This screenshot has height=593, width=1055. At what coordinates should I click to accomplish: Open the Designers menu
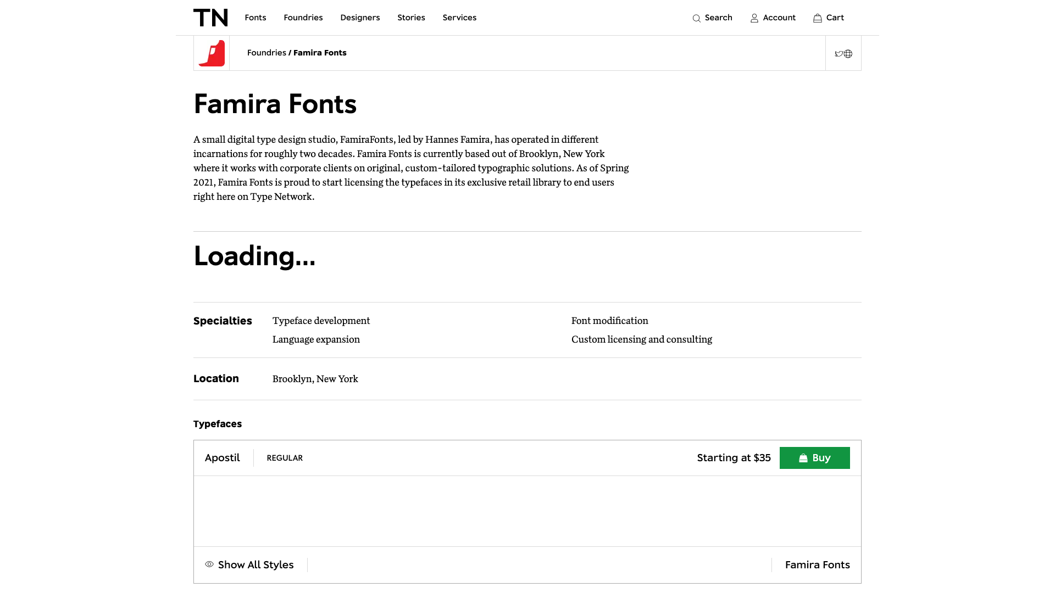[x=360, y=18]
